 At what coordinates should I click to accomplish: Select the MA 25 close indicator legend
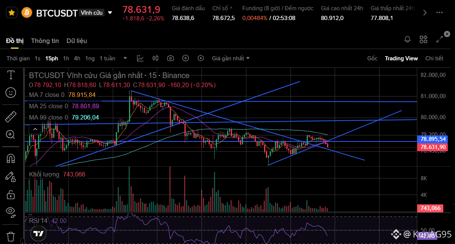click(64, 106)
